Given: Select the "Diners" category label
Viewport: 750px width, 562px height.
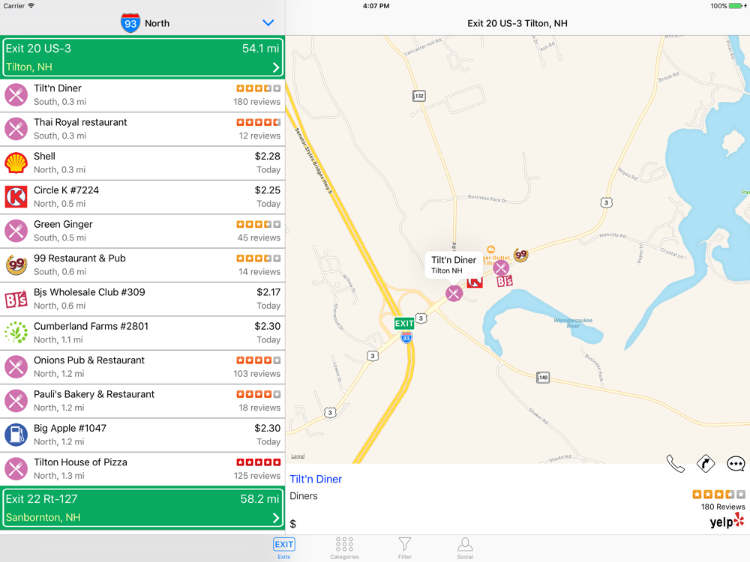Looking at the screenshot, I should point(304,496).
